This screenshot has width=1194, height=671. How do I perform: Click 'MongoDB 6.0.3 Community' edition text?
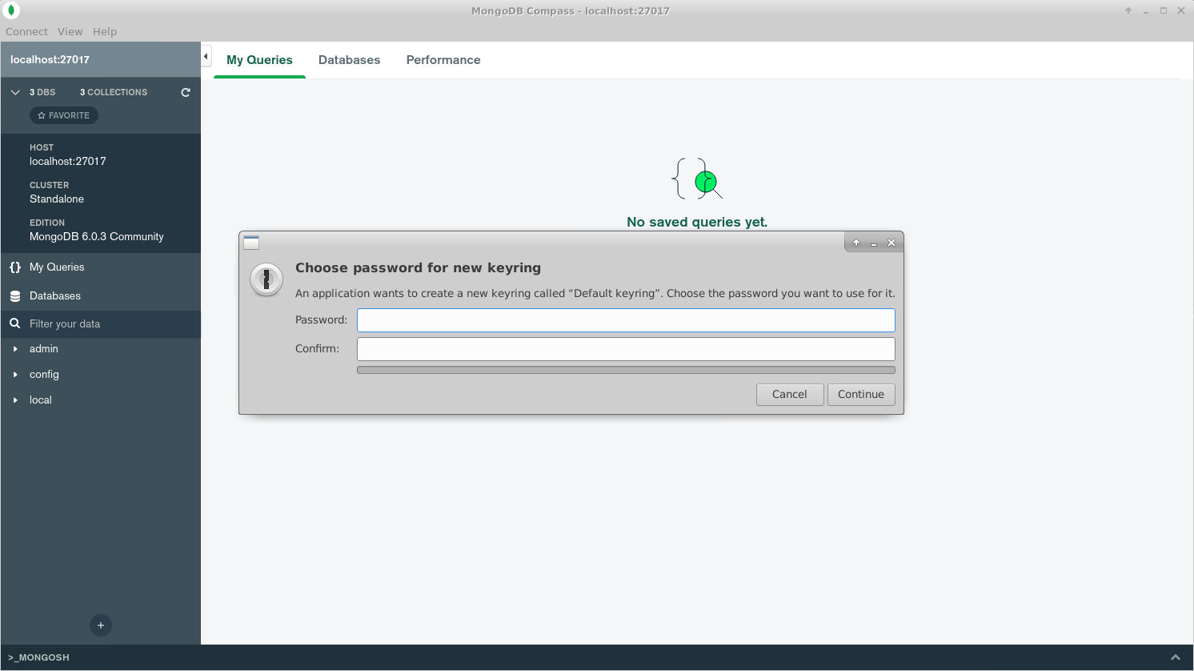point(97,236)
